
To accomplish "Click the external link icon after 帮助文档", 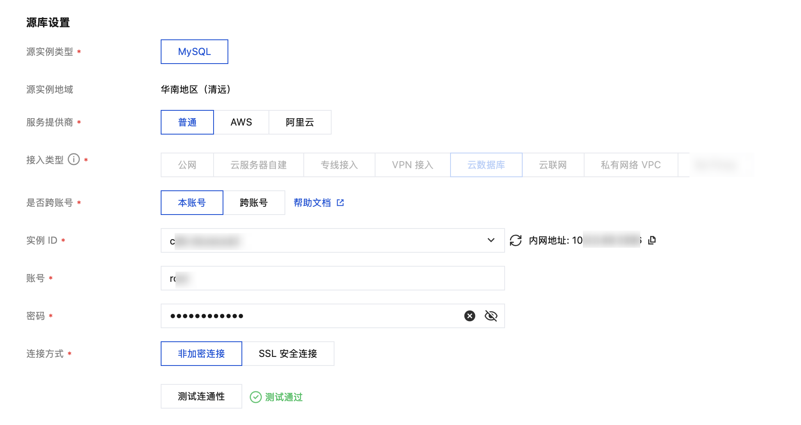I will (x=340, y=203).
